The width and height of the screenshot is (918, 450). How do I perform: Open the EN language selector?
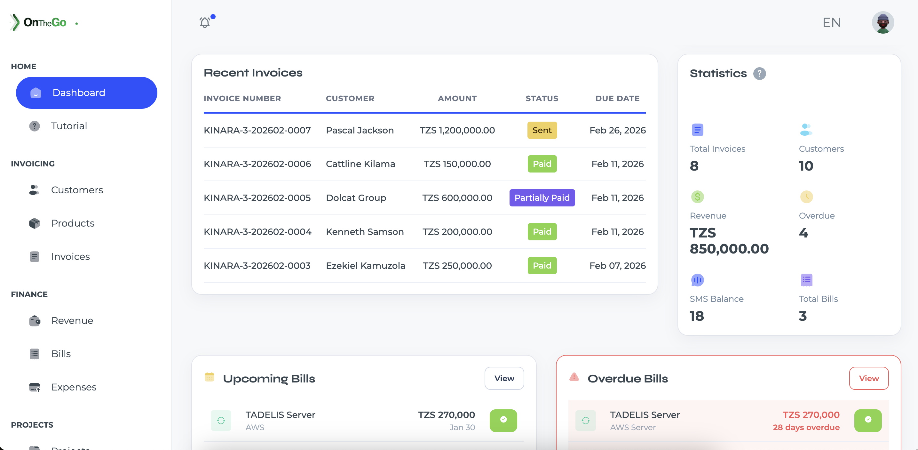(x=831, y=22)
